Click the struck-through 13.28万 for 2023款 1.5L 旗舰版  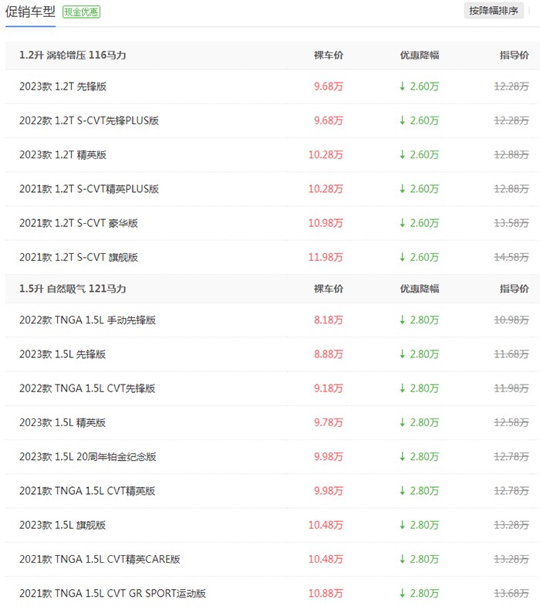pos(511,525)
